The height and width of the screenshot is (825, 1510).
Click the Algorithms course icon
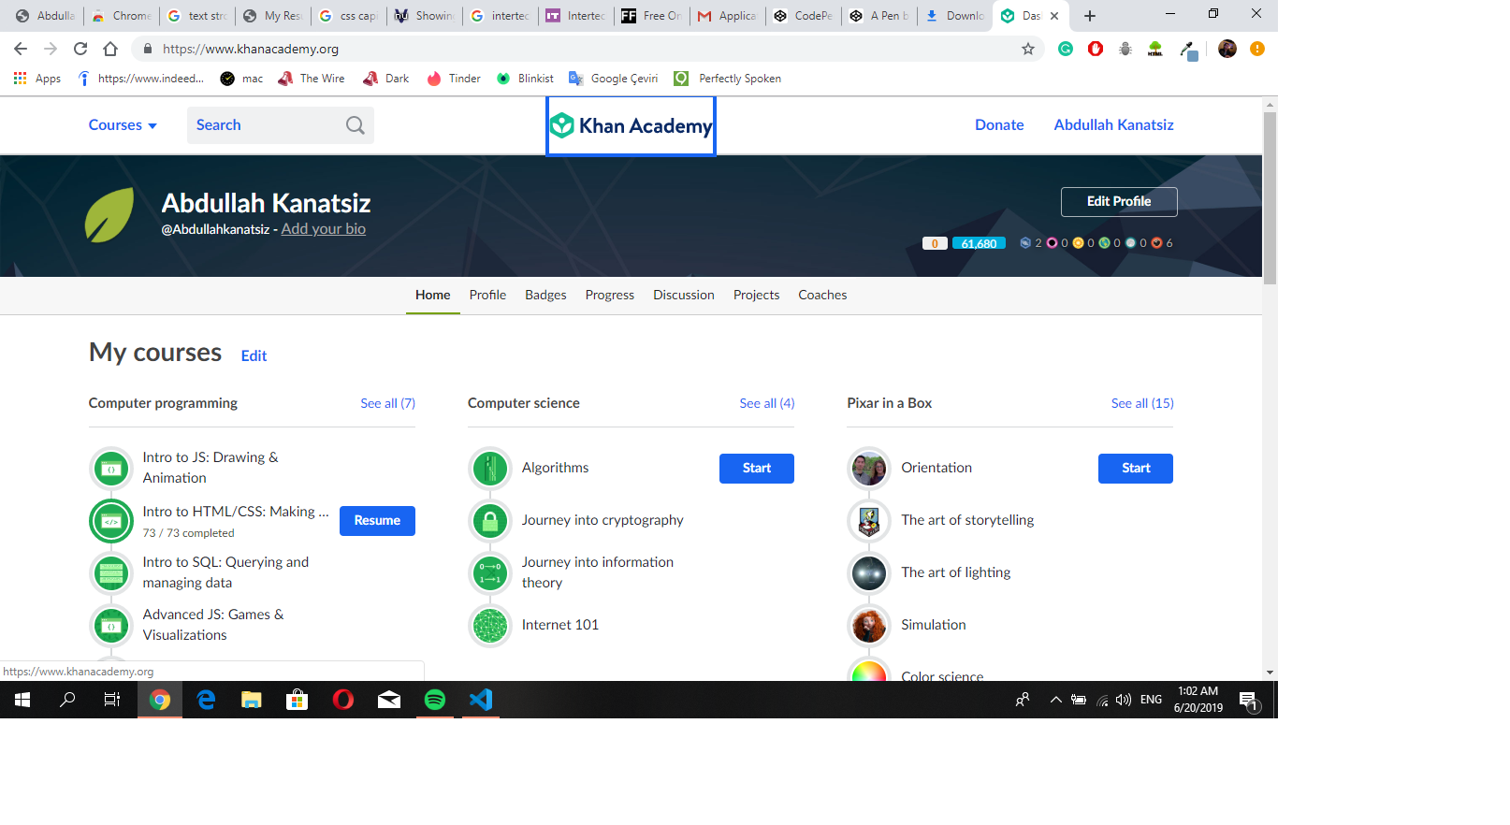pyautogui.click(x=490, y=468)
